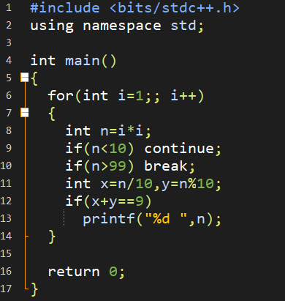
Task: Collapse the for loop fold marker on line 7
Action: (x=25, y=113)
